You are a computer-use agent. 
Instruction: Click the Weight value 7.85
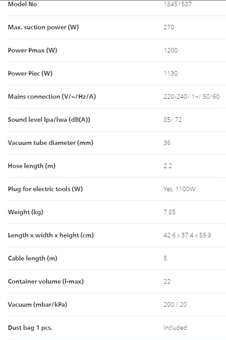[169, 212]
